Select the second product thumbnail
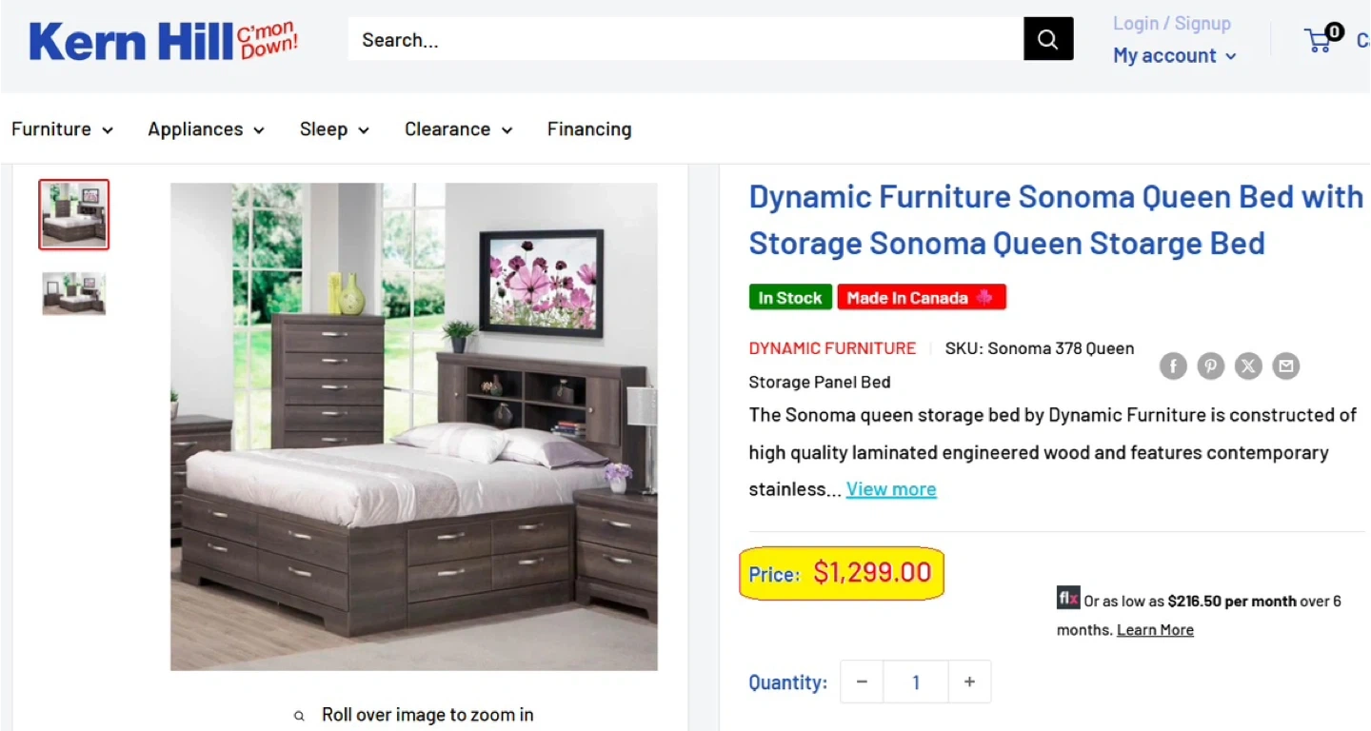This screenshot has width=1371, height=731. click(74, 293)
